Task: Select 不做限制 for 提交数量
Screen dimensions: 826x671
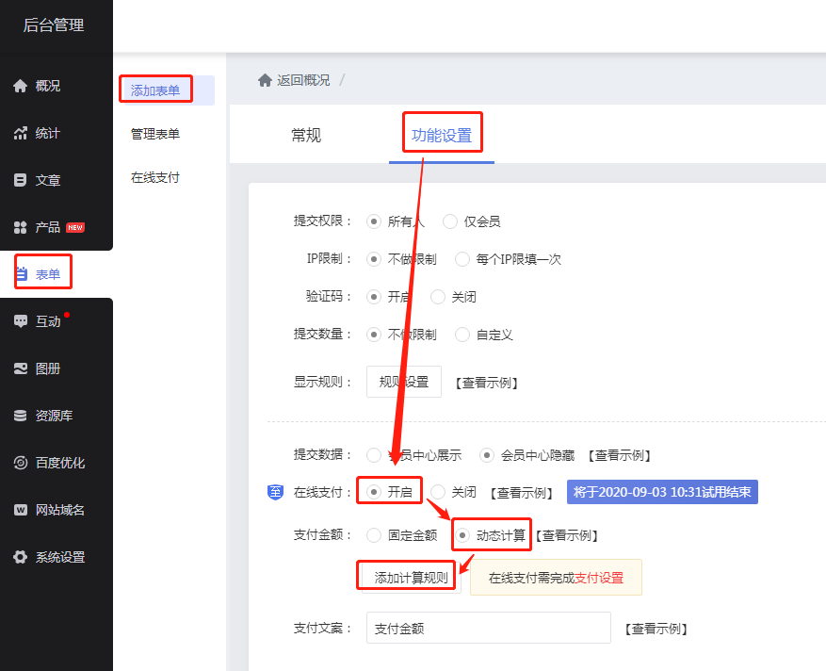Action: [x=374, y=335]
